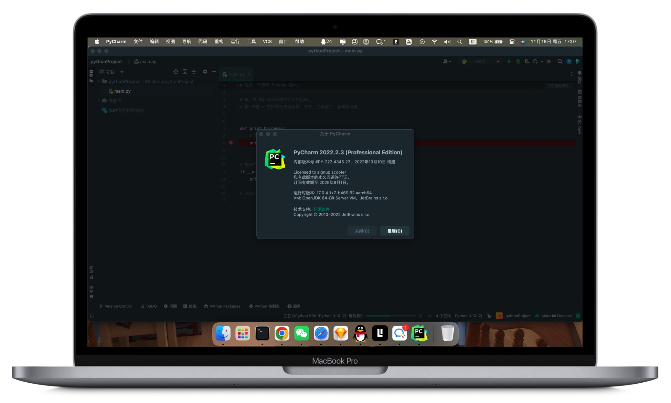Toggle read-only lock icon in status bar

point(489,316)
